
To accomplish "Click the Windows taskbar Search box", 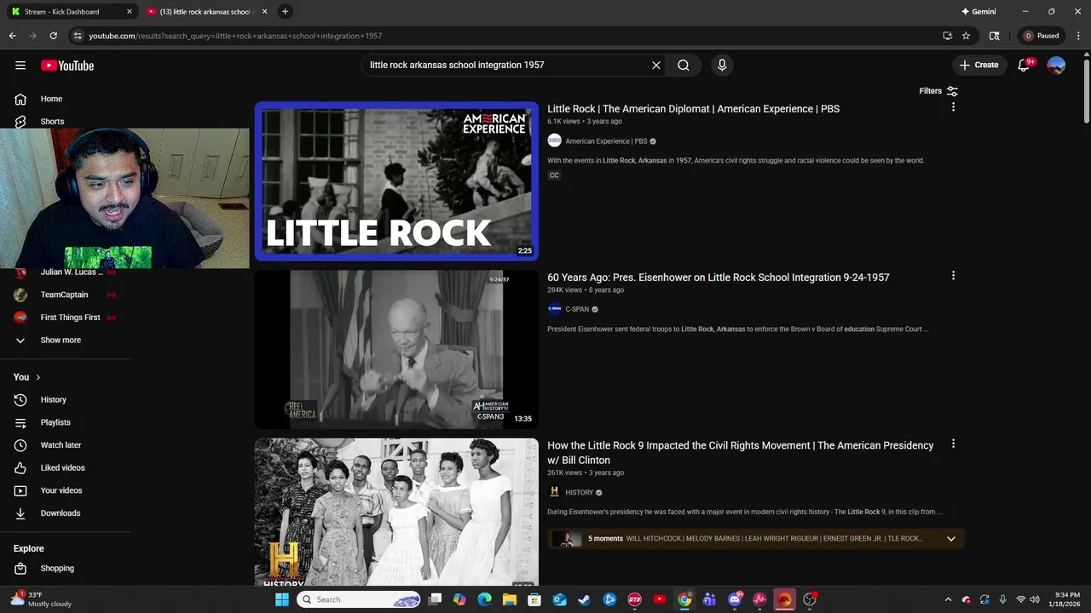I will (x=358, y=599).
